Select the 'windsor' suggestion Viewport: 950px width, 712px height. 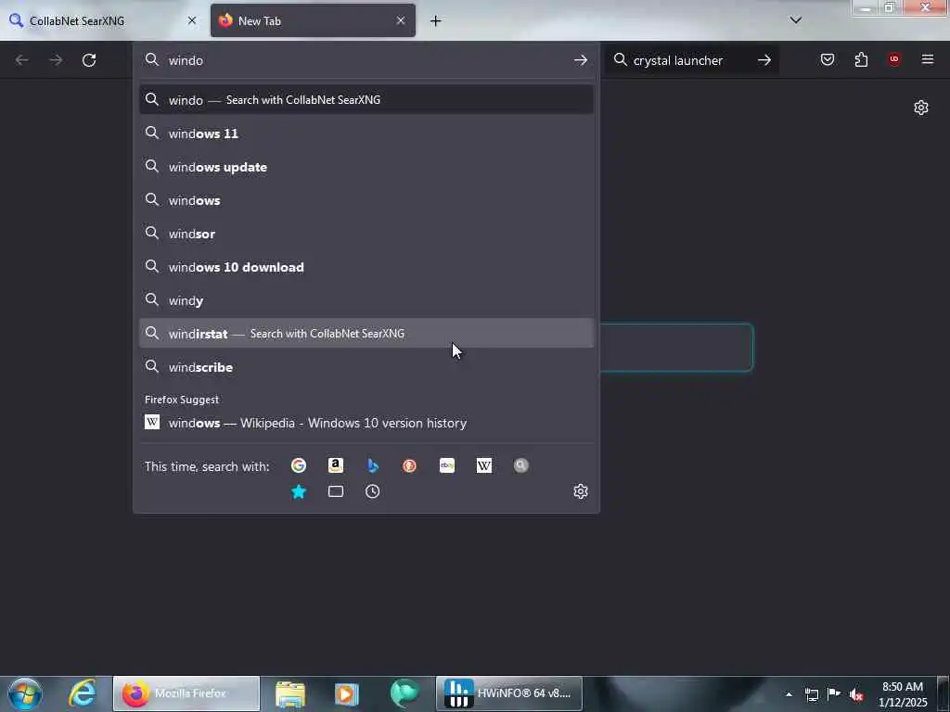point(366,234)
